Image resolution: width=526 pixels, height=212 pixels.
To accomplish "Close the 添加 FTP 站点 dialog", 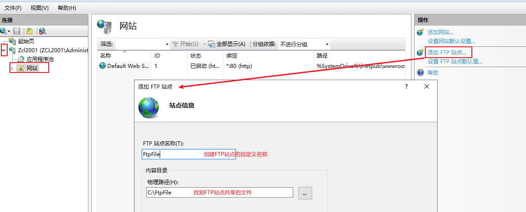I will pyautogui.click(x=427, y=87).
